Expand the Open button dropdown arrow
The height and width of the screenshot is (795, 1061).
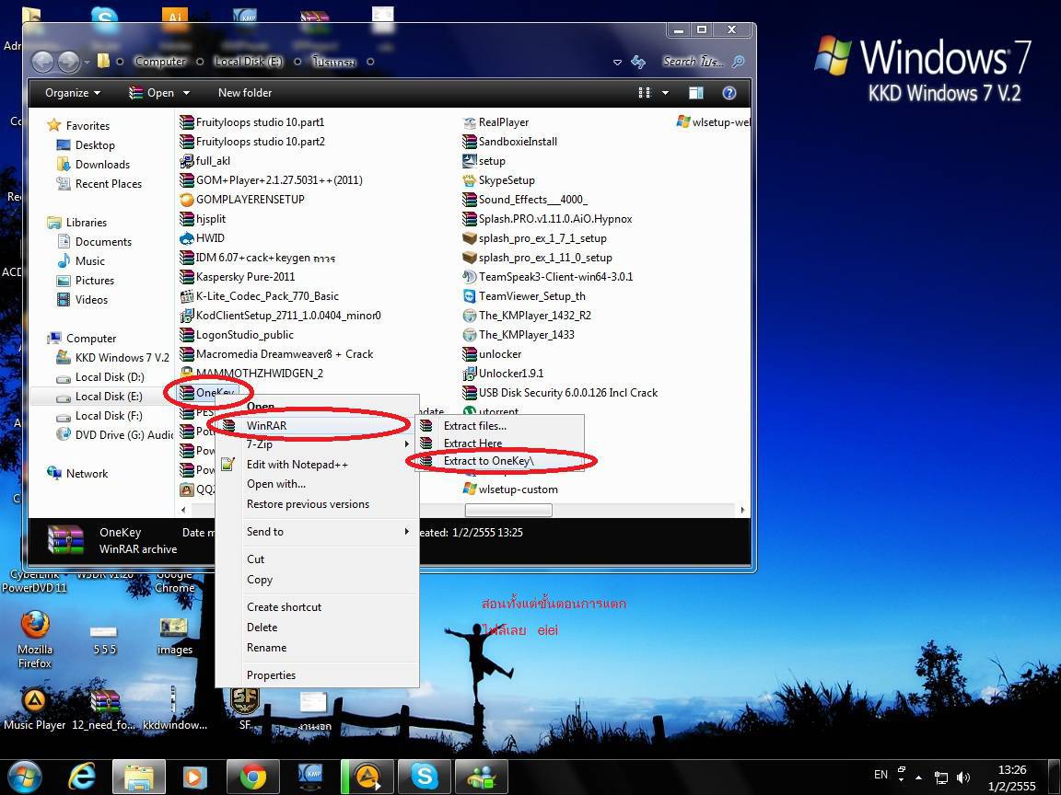click(186, 93)
